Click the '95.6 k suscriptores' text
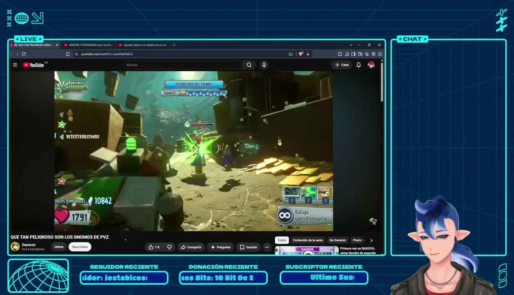This screenshot has width=514, height=295. pos(33,249)
